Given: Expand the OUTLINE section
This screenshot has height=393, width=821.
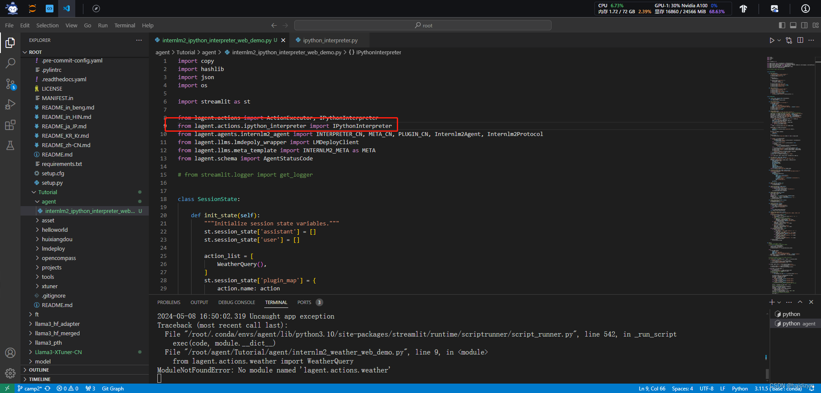Looking at the screenshot, I should 85,370.
